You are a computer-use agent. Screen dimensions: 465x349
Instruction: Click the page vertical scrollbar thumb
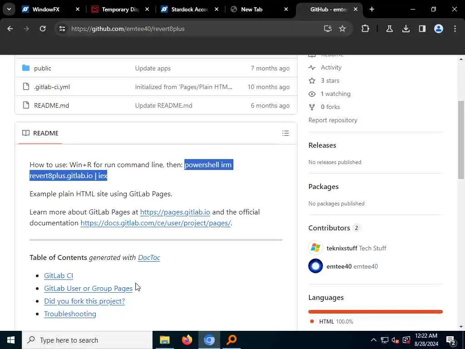461,140
